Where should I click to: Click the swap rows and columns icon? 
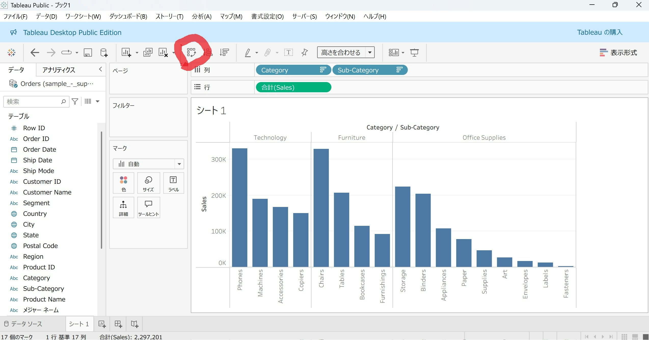click(191, 53)
